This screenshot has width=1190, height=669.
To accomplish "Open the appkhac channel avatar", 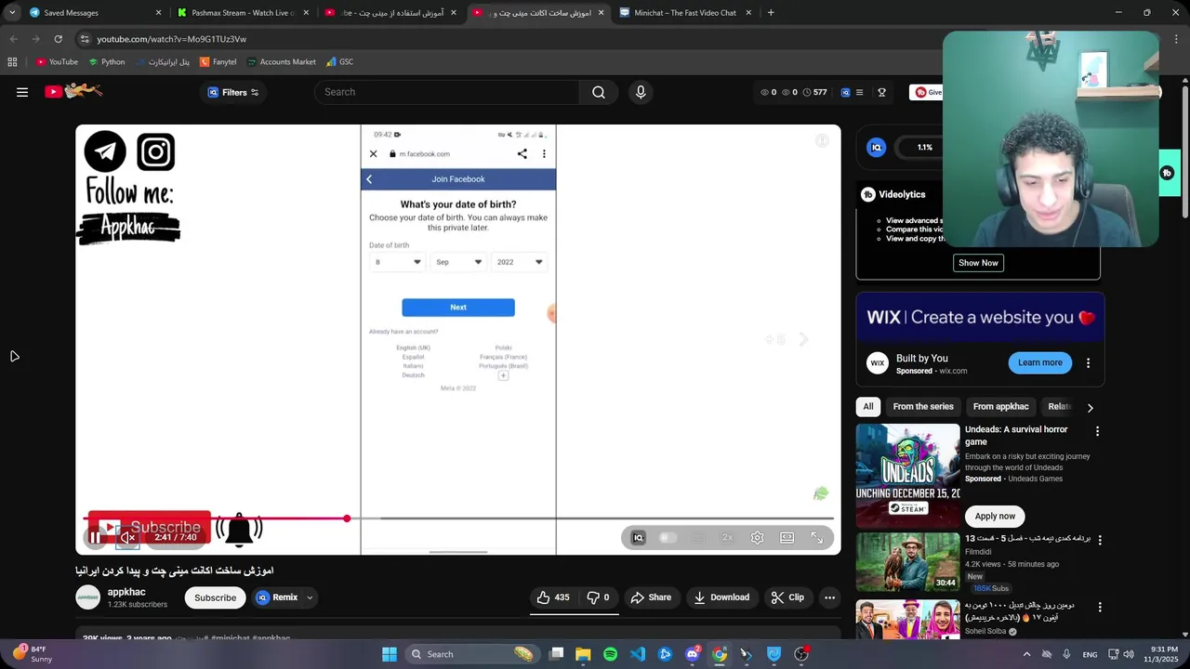I will point(88,597).
